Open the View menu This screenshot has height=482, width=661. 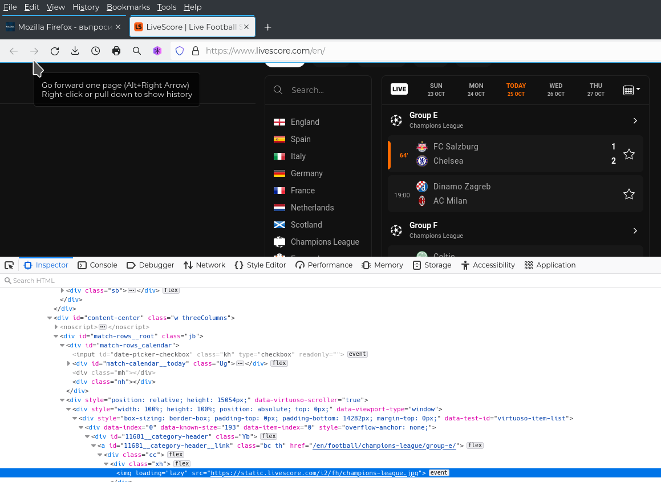[x=56, y=7]
